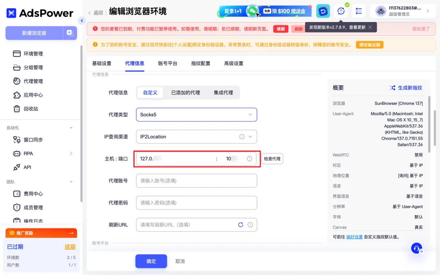The width and height of the screenshot is (440, 275).
Task: Click the refresh icon in the 刷新URL field
Action: [x=240, y=225]
